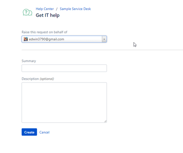Cancel the request form

click(45, 132)
